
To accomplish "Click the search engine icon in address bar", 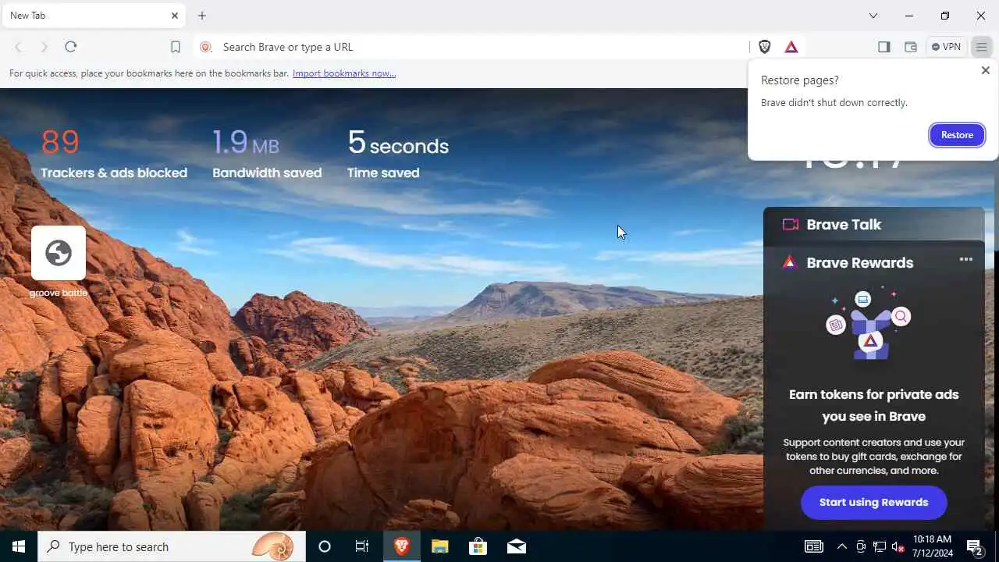I will (x=206, y=47).
